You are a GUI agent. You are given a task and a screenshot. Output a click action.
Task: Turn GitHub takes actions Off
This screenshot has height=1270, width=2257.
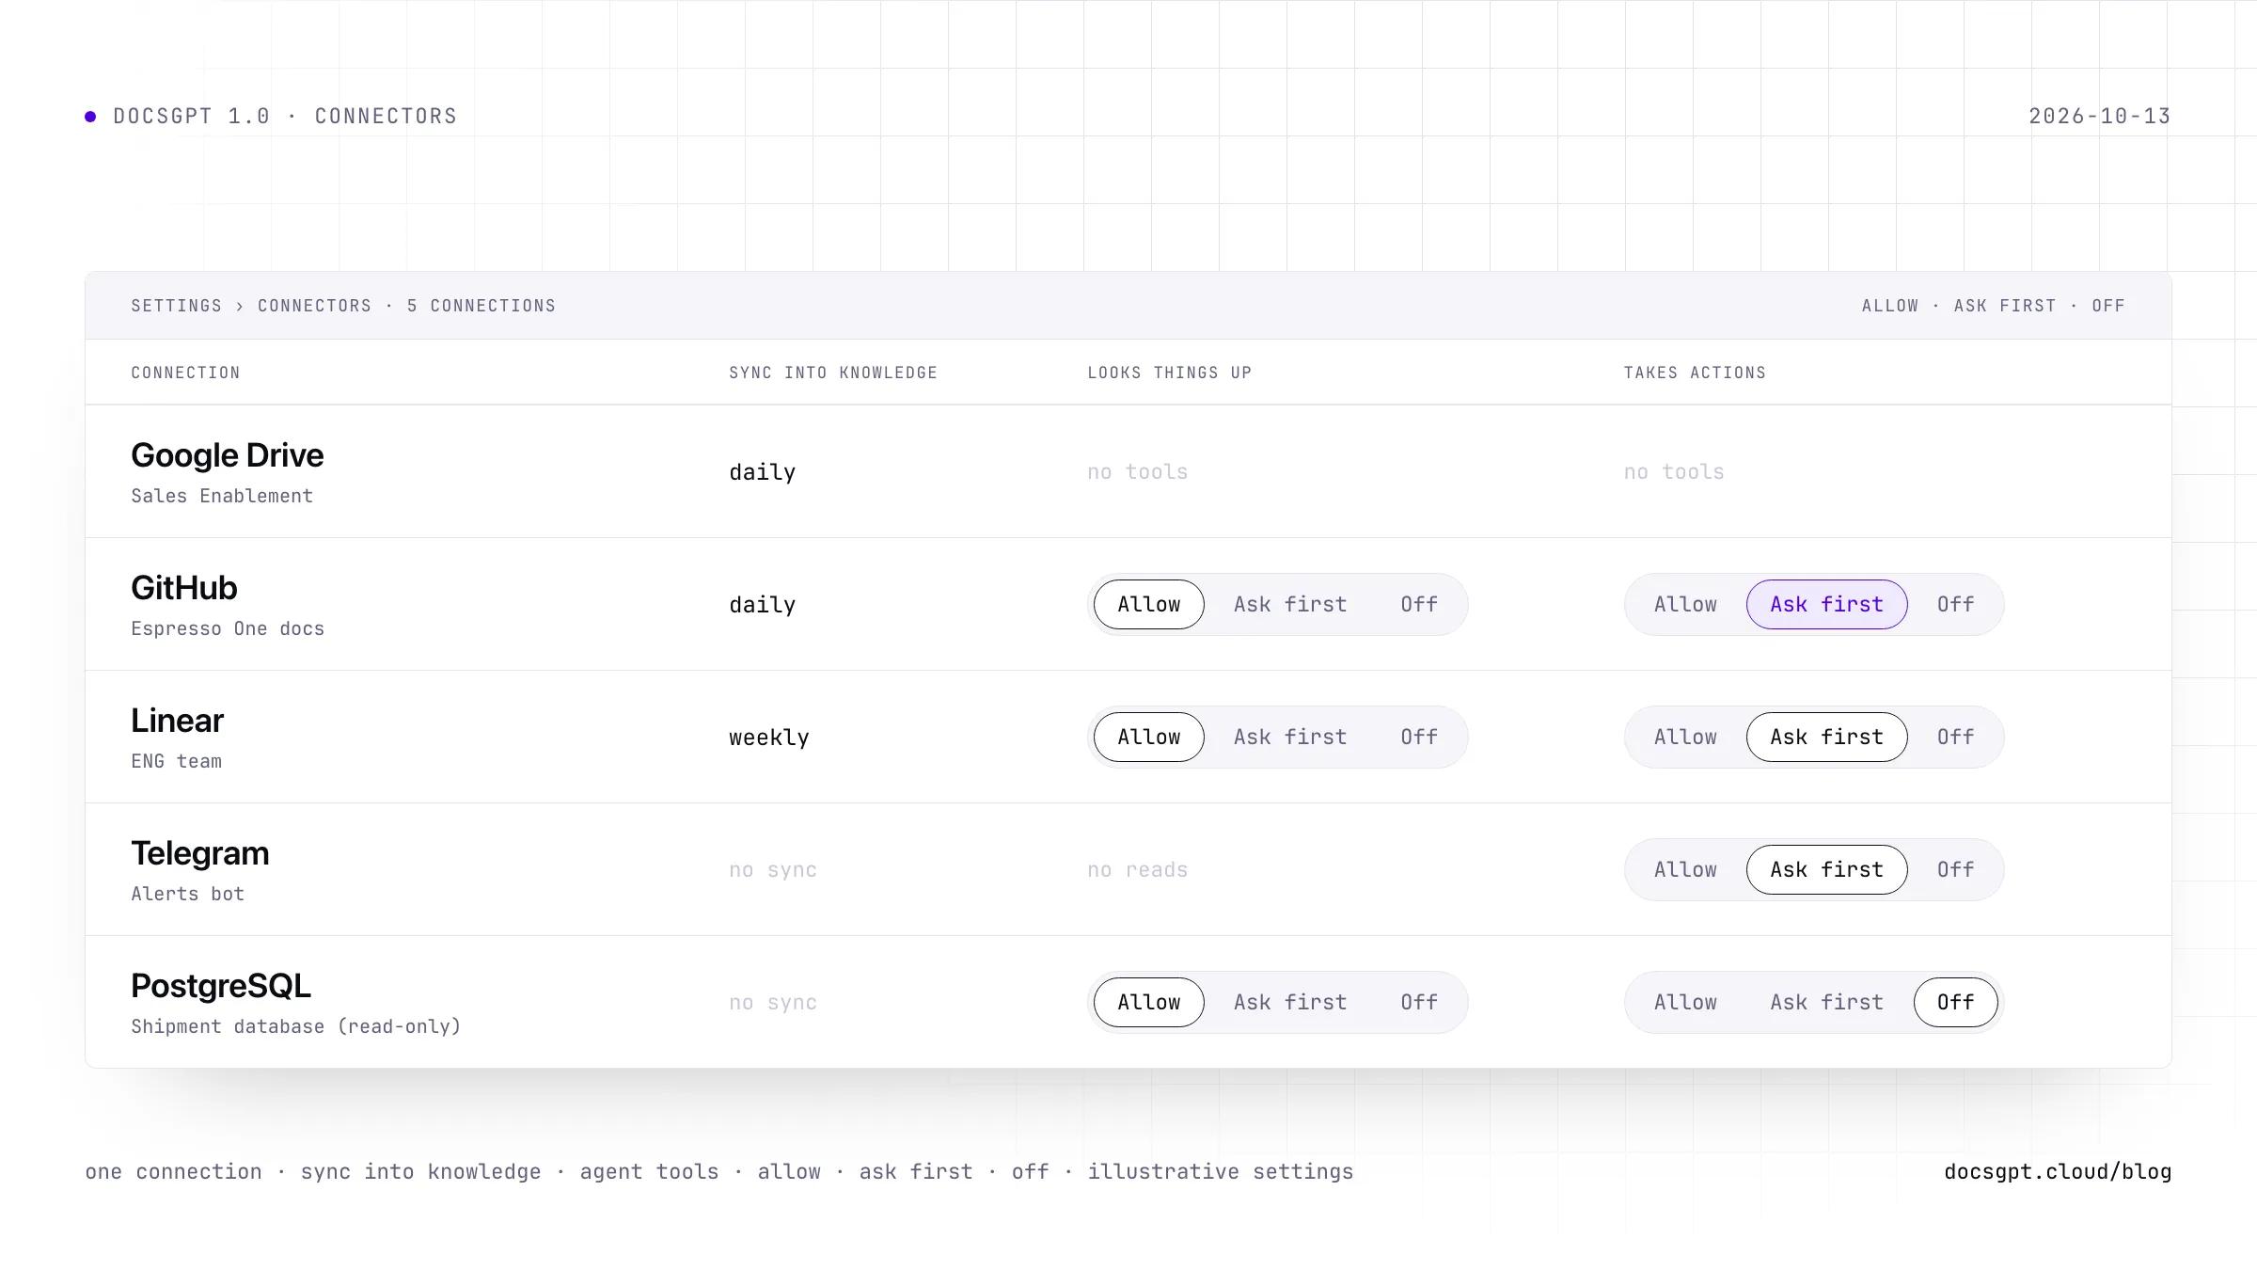[x=1955, y=604]
